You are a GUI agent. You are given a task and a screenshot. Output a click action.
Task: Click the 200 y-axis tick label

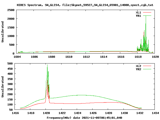coord(10,94)
